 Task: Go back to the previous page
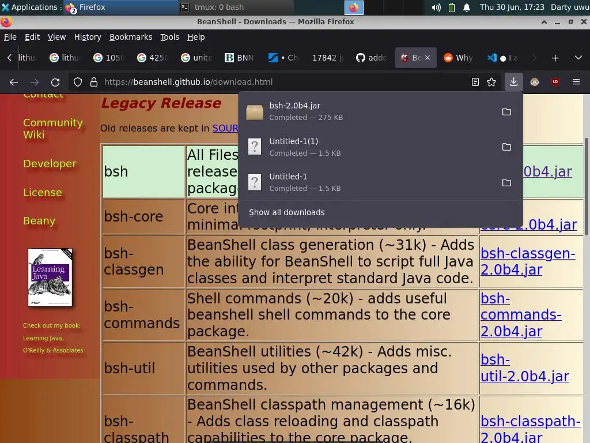click(14, 82)
